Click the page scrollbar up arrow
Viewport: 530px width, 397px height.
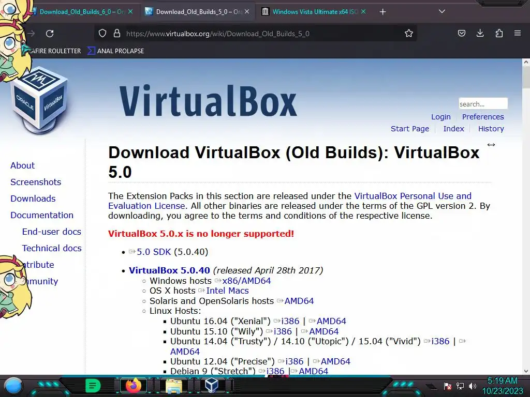526,62
